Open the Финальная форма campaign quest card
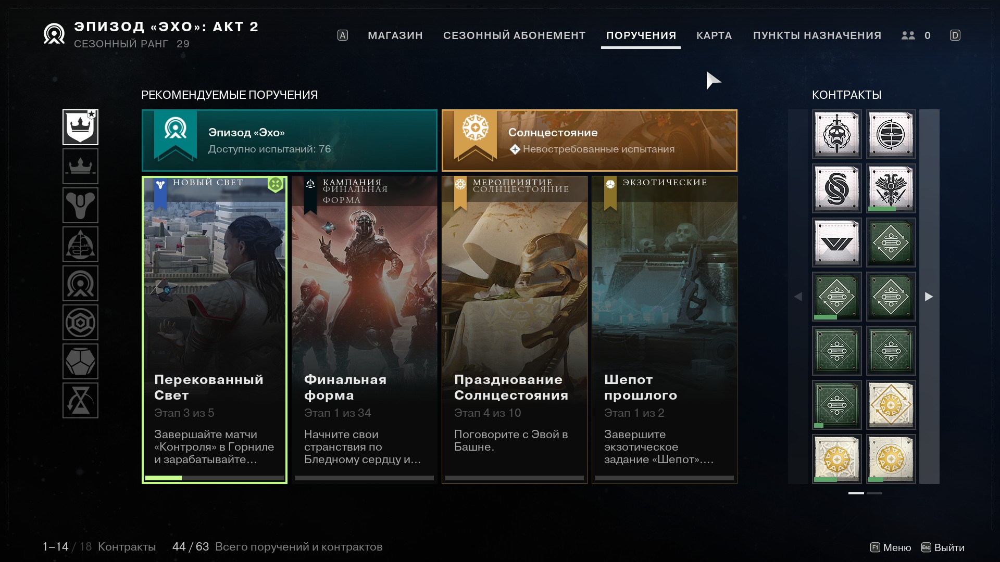 (365, 330)
